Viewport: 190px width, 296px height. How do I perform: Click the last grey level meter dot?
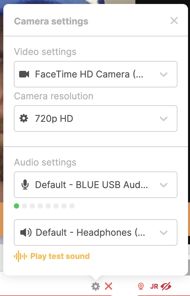[x=72, y=206]
